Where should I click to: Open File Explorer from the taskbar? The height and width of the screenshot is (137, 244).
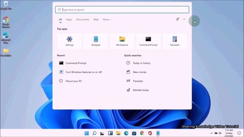tap(118, 133)
